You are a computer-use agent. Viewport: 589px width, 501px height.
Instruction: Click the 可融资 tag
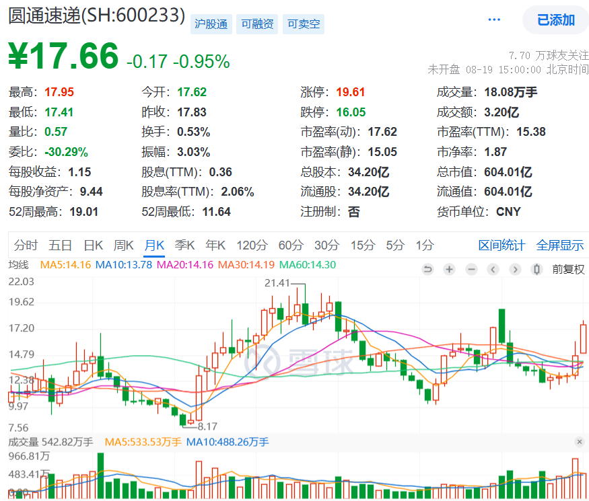click(x=257, y=24)
